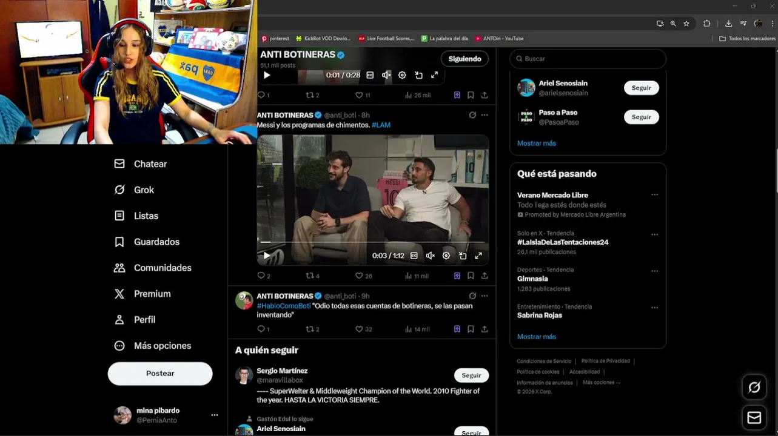Open settings gear on the 1:12 video

(x=446, y=256)
